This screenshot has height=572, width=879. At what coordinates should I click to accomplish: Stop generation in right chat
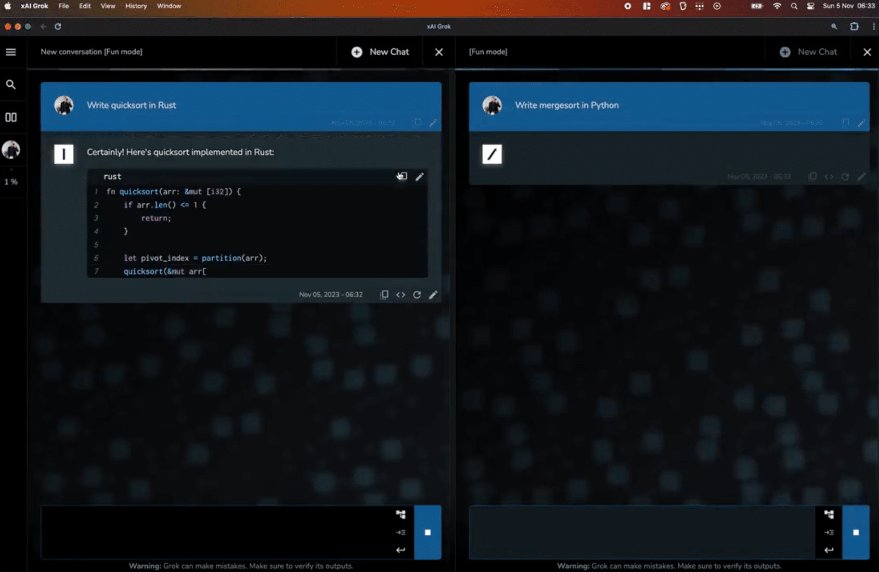tap(856, 532)
